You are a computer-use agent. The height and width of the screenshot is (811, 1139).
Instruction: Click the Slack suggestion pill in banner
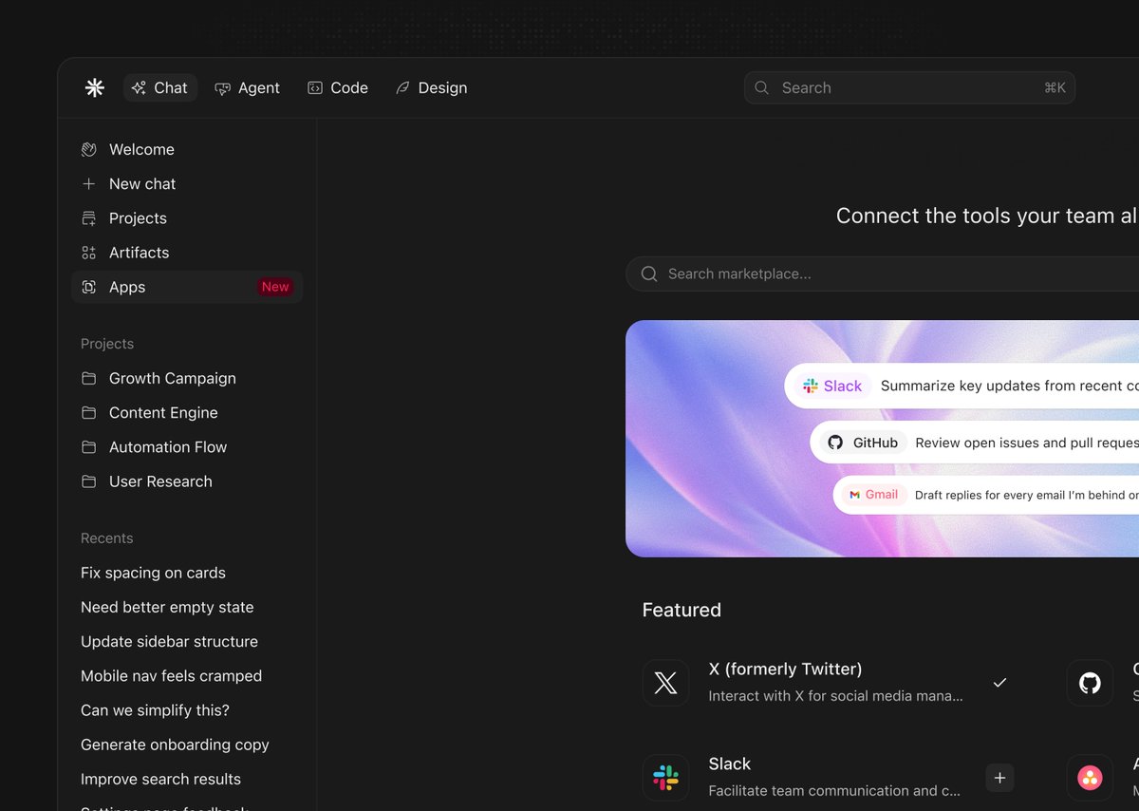962,386
